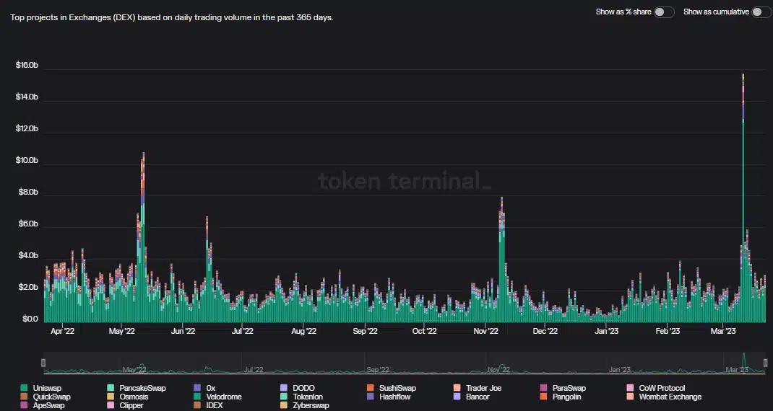Select the Trader Joe legend label

(483, 388)
